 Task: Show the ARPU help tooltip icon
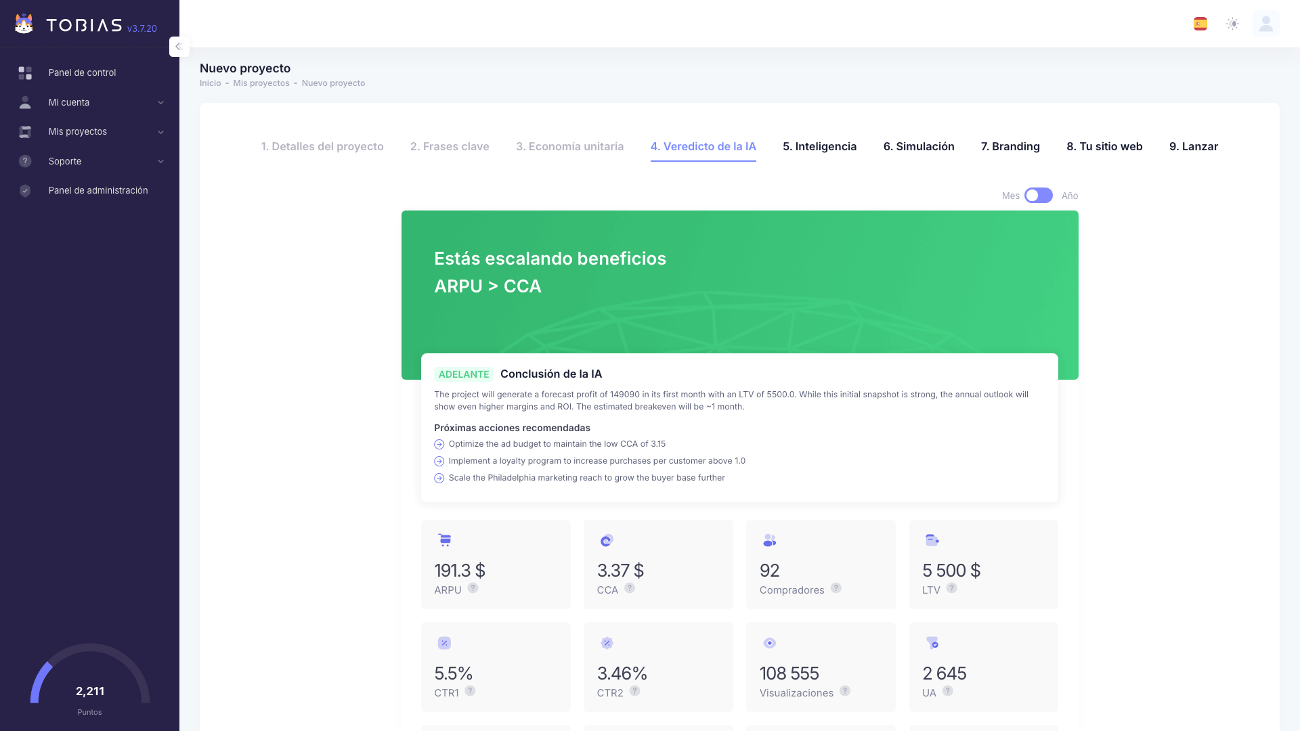pyautogui.click(x=473, y=588)
